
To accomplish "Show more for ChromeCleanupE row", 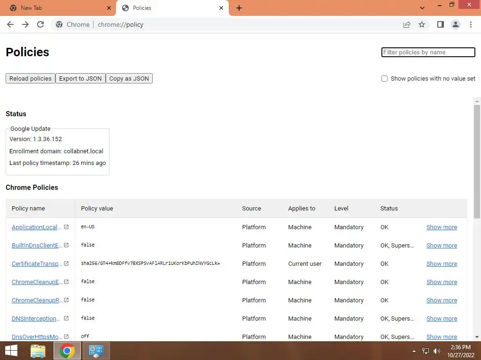I will point(442,282).
